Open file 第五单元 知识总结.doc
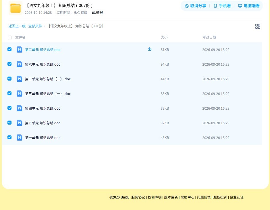Screen dimensions: 270x210 pyautogui.click(x=43, y=123)
